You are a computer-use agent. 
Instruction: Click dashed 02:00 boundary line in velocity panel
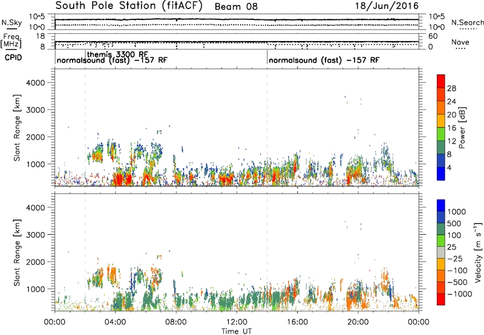click(85, 253)
